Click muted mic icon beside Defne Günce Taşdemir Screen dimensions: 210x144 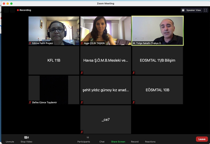30,102
